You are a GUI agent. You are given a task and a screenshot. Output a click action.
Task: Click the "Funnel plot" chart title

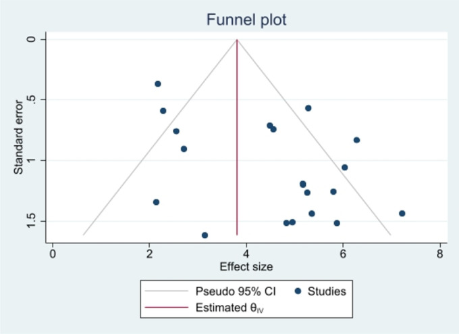(246, 20)
